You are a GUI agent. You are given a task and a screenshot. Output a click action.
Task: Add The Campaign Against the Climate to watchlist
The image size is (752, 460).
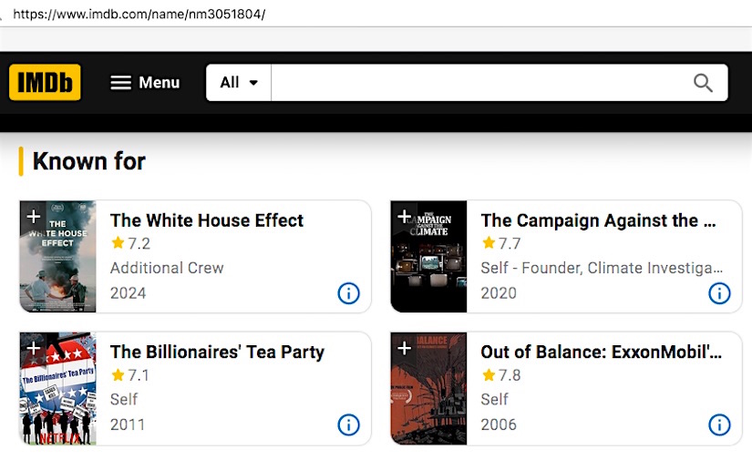(x=404, y=217)
